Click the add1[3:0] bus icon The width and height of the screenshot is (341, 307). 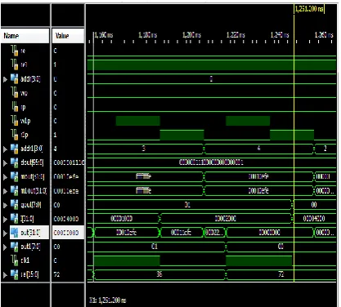[15, 149]
